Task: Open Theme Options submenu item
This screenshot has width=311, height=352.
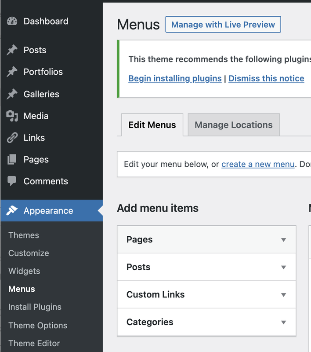Action: point(38,325)
